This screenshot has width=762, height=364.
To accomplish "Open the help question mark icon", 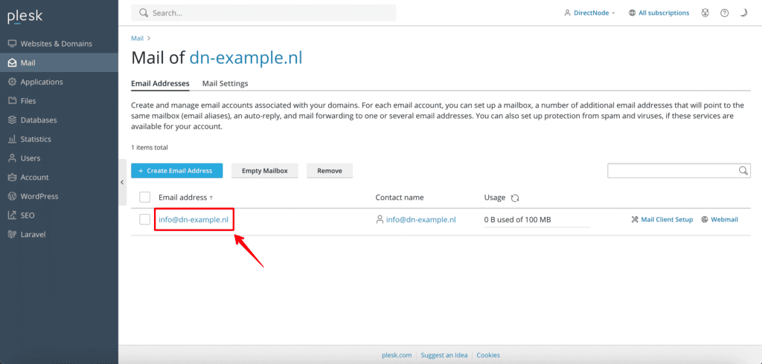I will [x=724, y=13].
